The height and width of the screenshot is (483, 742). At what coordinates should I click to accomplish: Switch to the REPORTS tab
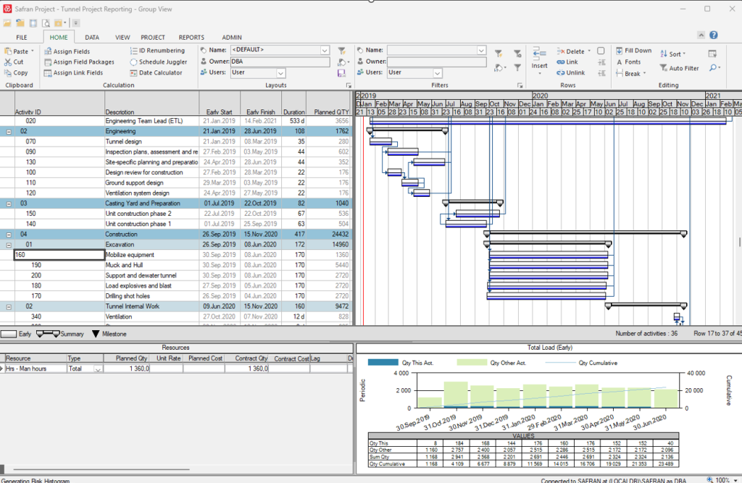191,38
